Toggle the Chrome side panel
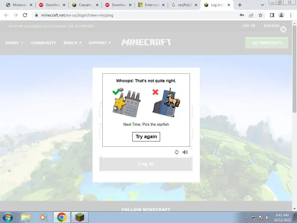 click(272, 15)
